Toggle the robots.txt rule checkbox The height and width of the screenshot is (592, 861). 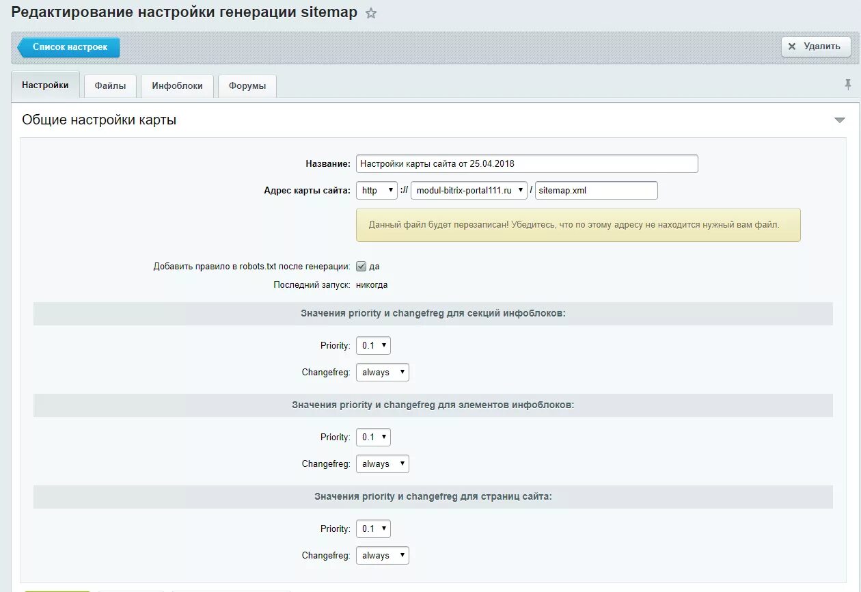pyautogui.click(x=361, y=267)
